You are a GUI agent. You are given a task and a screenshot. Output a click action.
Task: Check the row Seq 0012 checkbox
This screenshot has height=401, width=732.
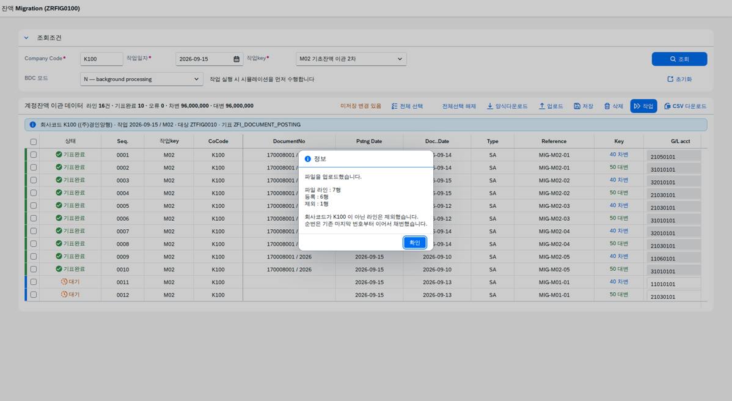point(34,295)
